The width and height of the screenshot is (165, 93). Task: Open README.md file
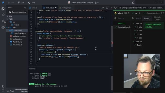click(x=17, y=42)
